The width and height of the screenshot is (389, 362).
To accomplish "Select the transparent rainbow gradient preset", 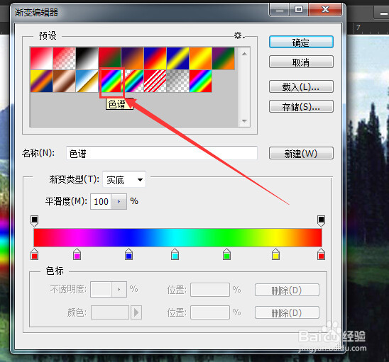I will [133, 81].
